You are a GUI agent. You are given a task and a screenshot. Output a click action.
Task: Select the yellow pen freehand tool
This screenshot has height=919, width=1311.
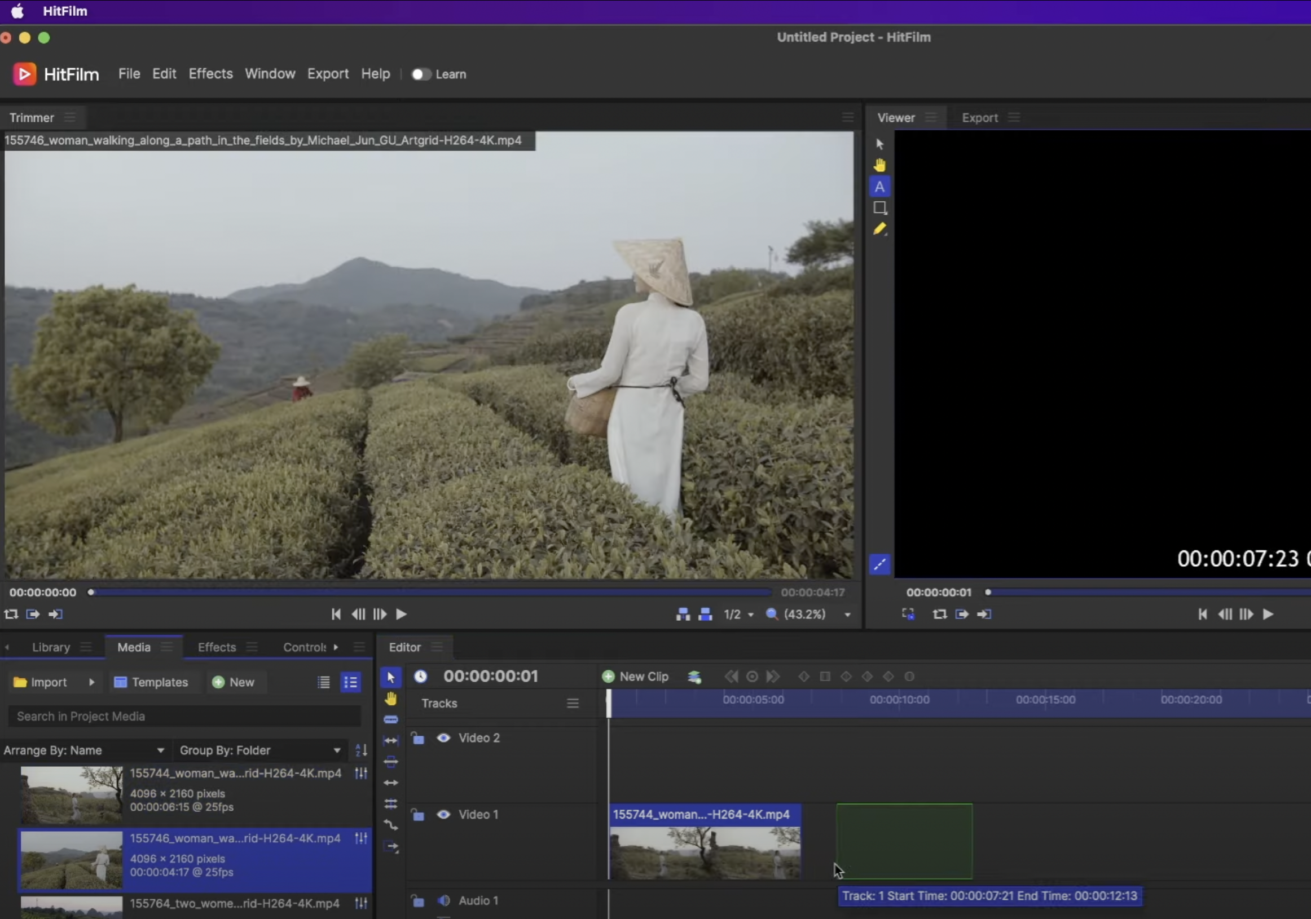tap(879, 229)
